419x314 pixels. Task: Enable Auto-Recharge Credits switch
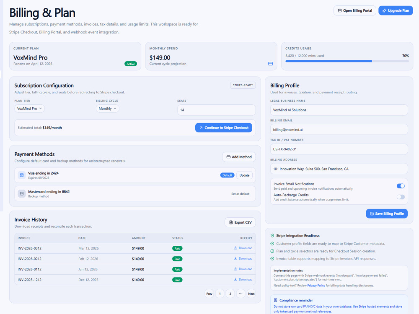coord(401,197)
